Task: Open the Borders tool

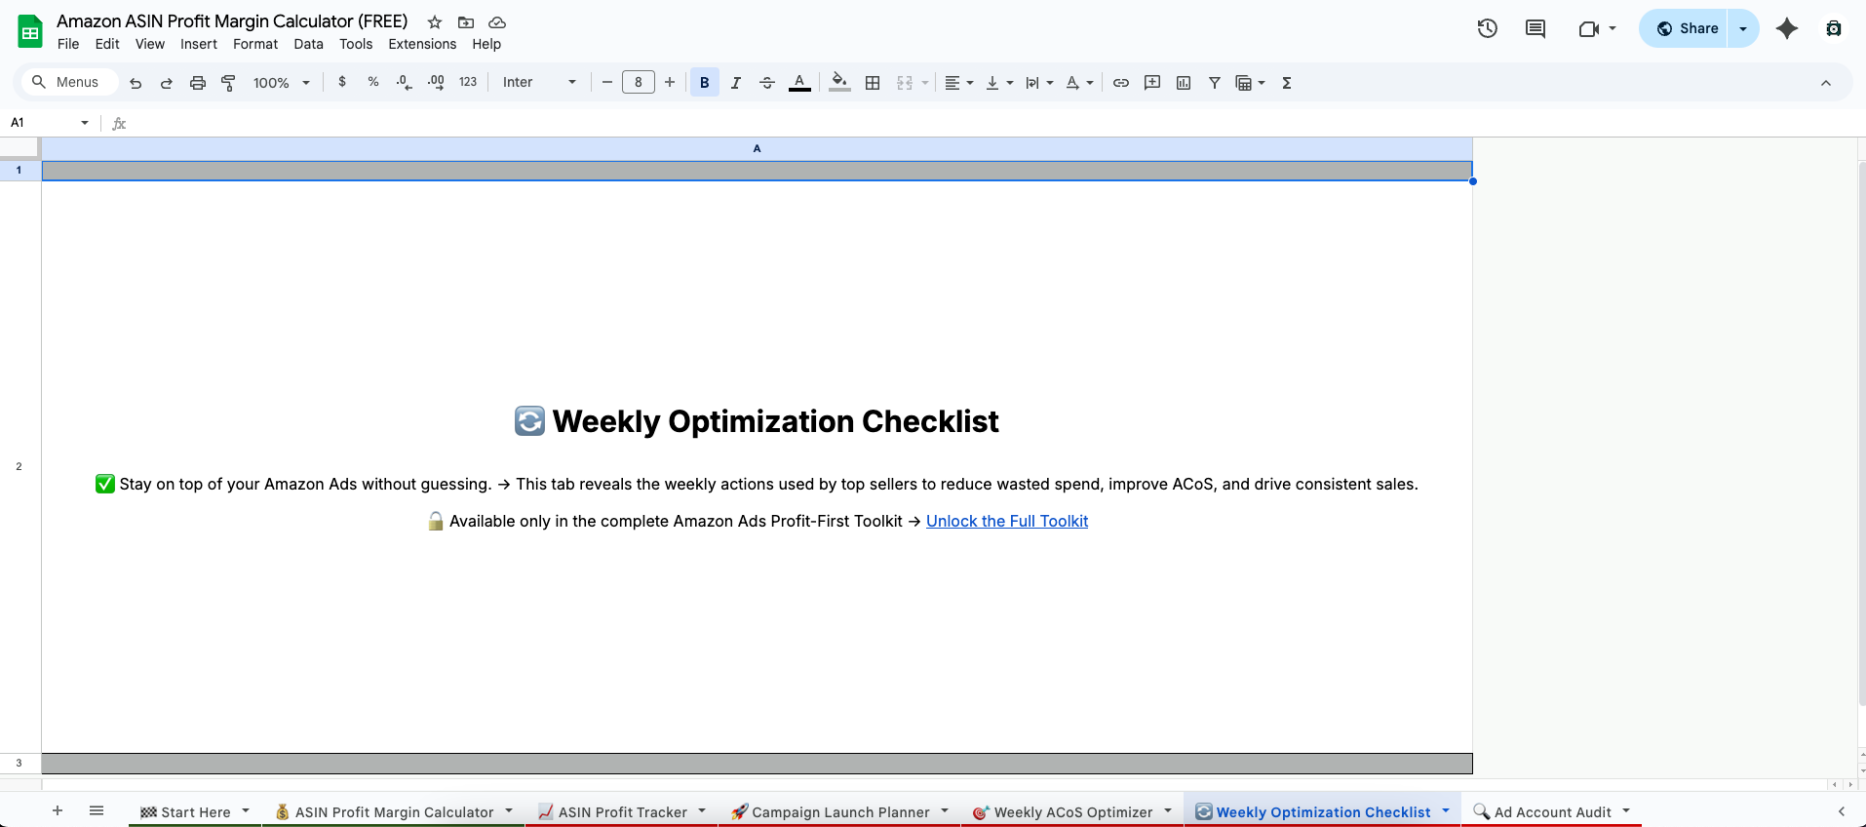Action: point(873,83)
